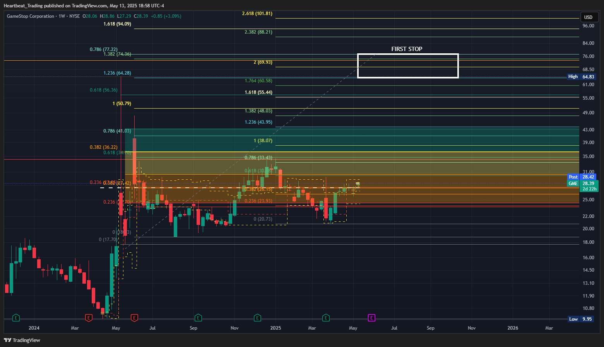Select the 2.618 (101.81) Fibonacci label
The image size is (604, 347).
click(x=257, y=14)
